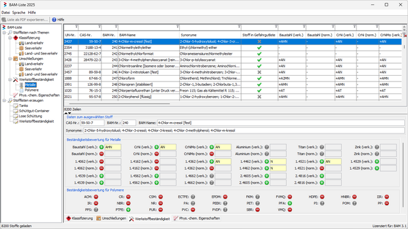Viewport: 408px width, 229px height.
Task: Click green plus icon beside CrNi (verk.)
Action: tap(156, 147)
